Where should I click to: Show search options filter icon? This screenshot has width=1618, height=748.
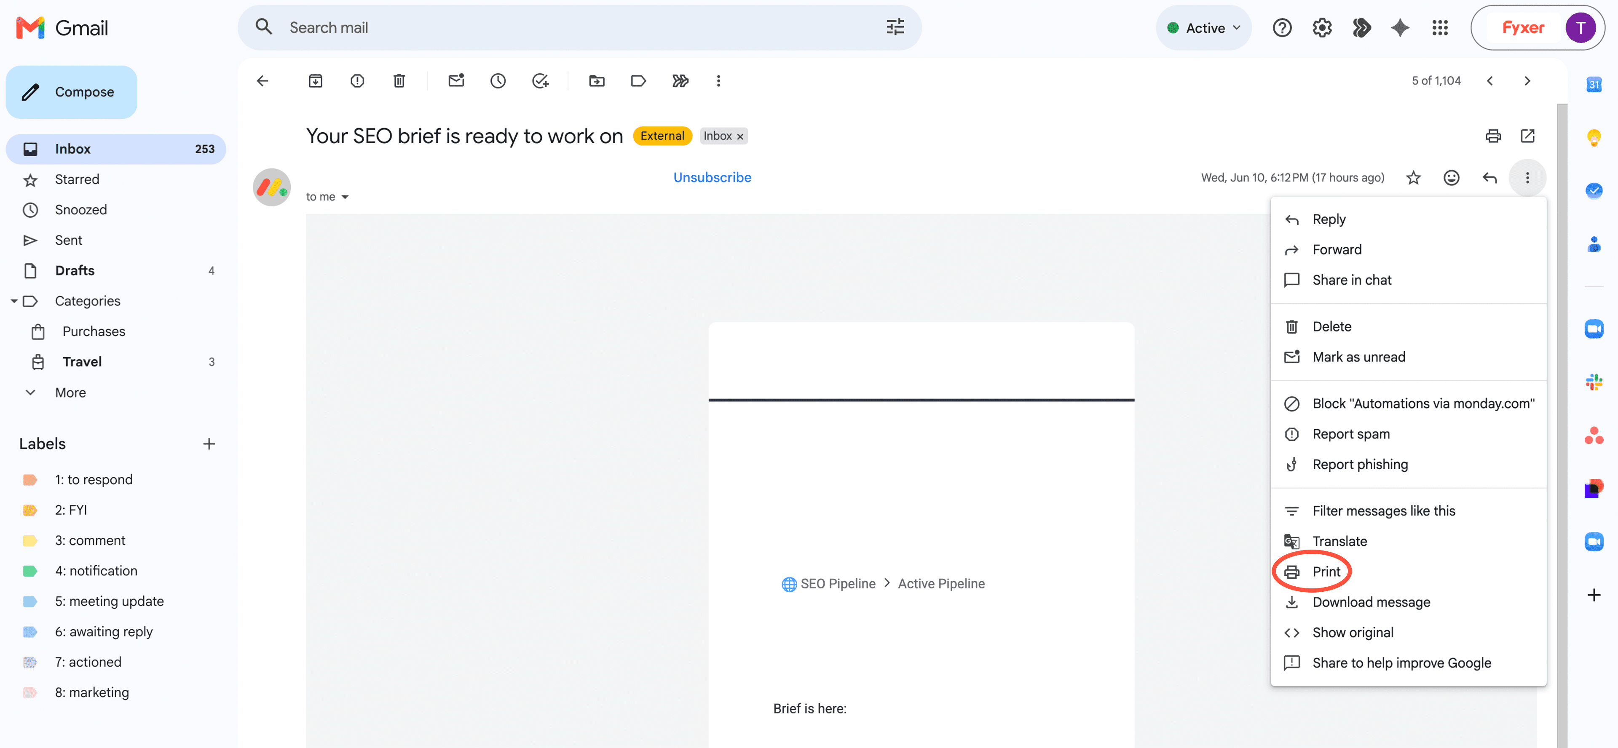[x=895, y=27]
